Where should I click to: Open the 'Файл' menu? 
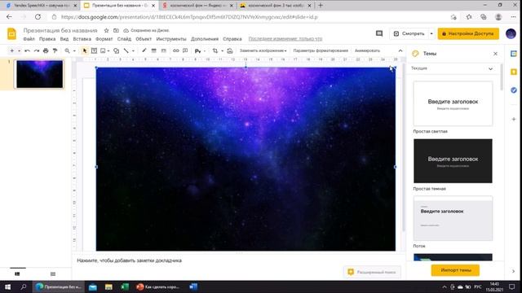pos(29,39)
